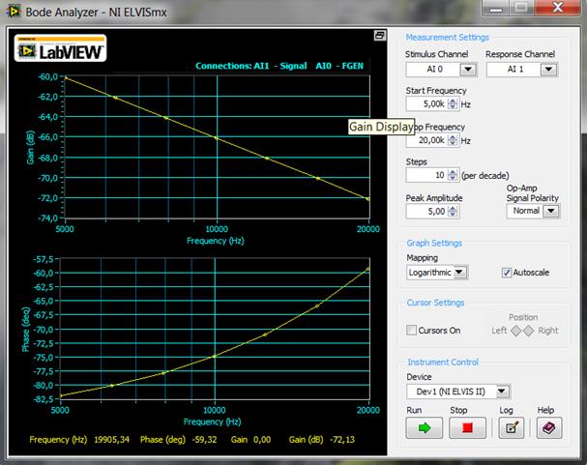Click the Gain Display tooltip
587x465 pixels.
[x=381, y=127]
